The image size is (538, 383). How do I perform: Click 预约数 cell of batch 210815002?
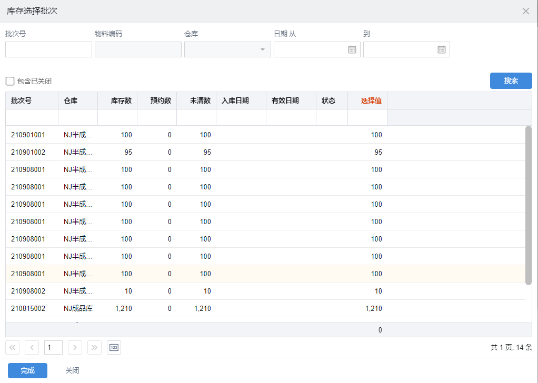tap(157, 309)
